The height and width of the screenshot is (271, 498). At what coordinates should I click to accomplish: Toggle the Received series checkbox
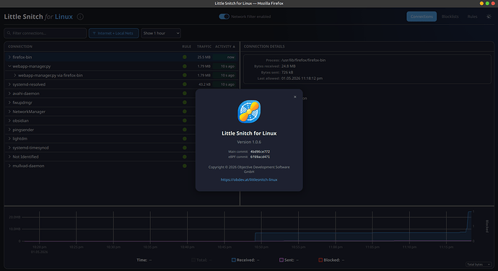[234, 260]
